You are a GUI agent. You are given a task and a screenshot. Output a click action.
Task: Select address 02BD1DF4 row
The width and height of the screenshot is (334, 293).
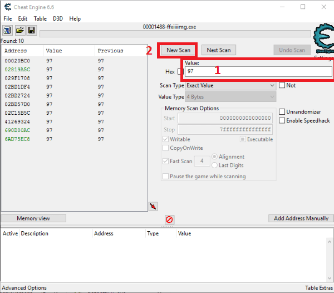74,87
